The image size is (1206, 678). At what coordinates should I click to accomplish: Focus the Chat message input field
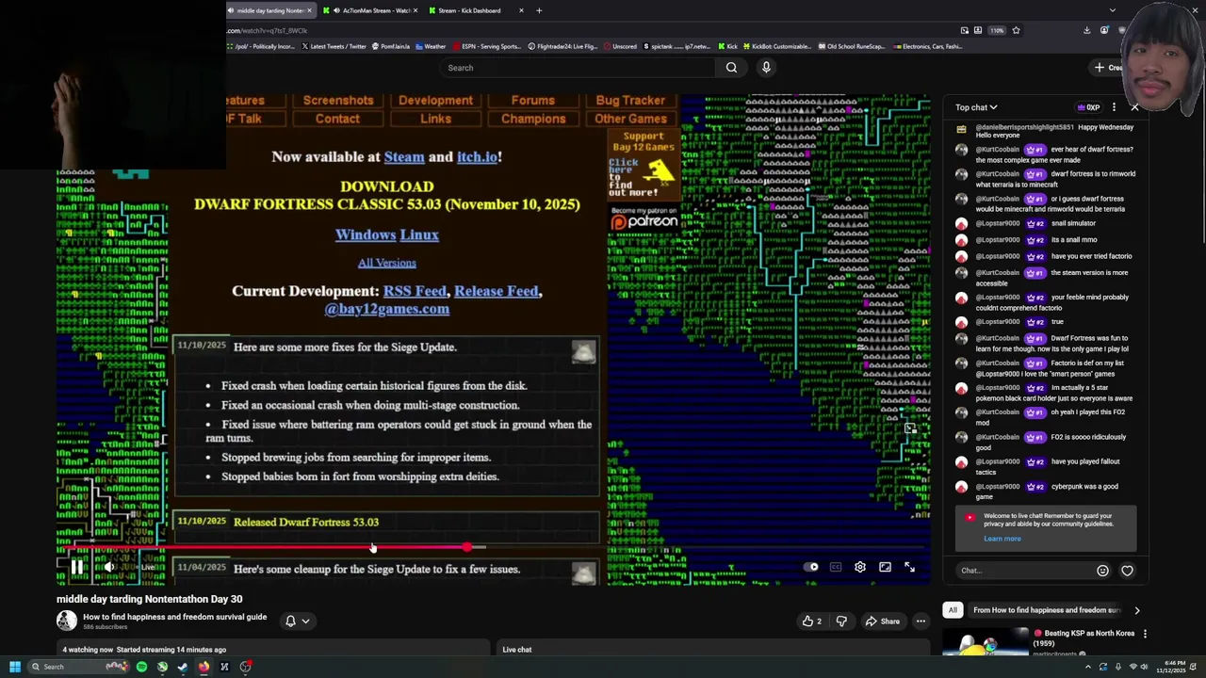coord(1025,571)
